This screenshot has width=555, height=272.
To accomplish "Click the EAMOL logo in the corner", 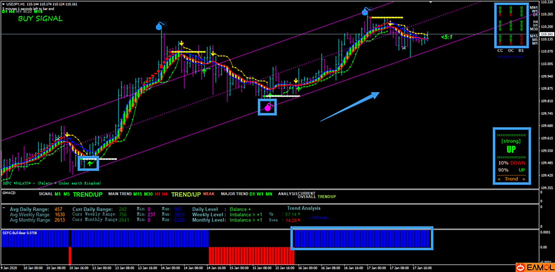I will click(x=535, y=267).
